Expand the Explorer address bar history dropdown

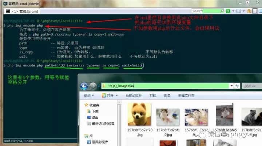click(x=231, y=86)
